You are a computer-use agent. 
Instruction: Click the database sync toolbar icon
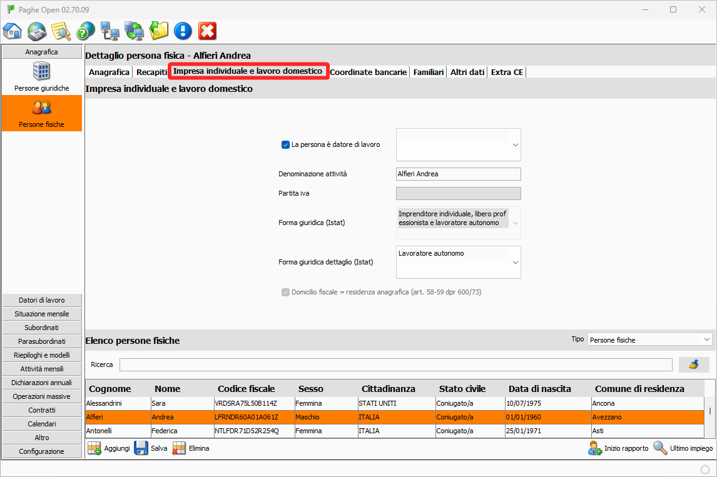[134, 31]
